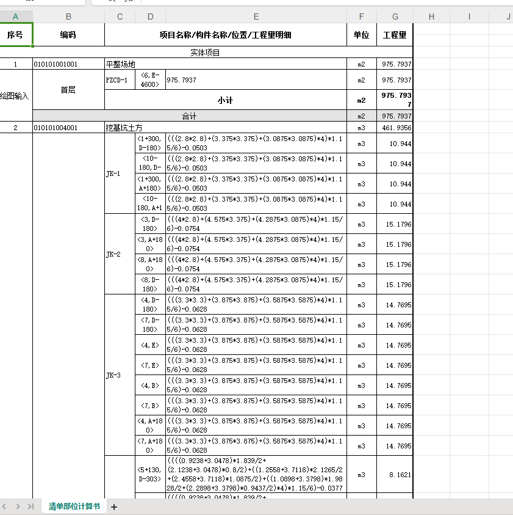Select column D header

[x=150, y=16]
